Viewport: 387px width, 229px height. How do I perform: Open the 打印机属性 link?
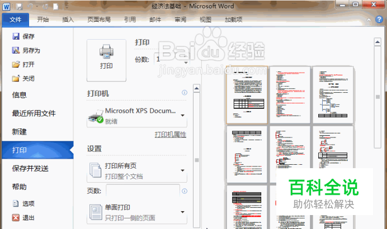tap(171, 135)
